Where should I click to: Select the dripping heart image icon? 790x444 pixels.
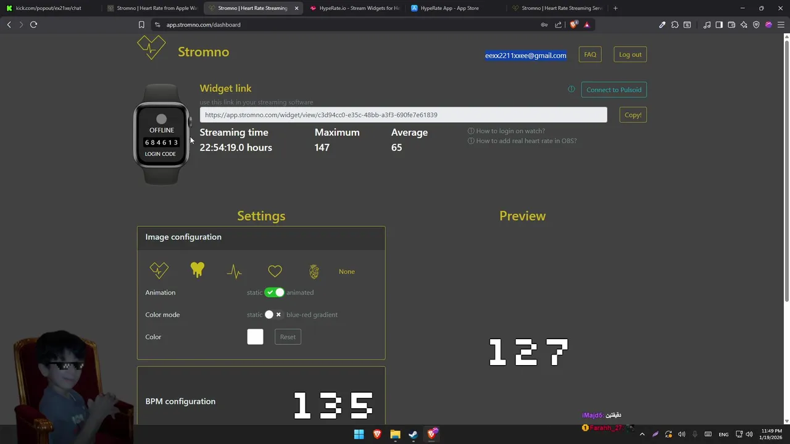[197, 269]
